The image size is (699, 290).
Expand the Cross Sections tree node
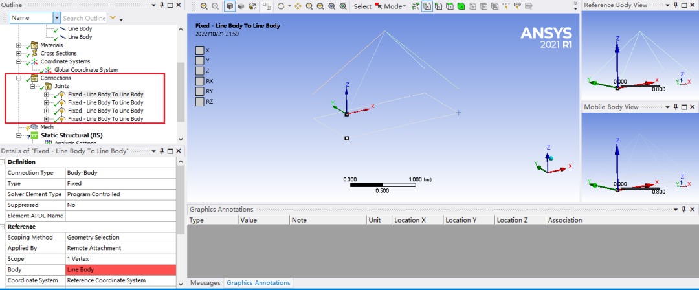[x=18, y=53]
